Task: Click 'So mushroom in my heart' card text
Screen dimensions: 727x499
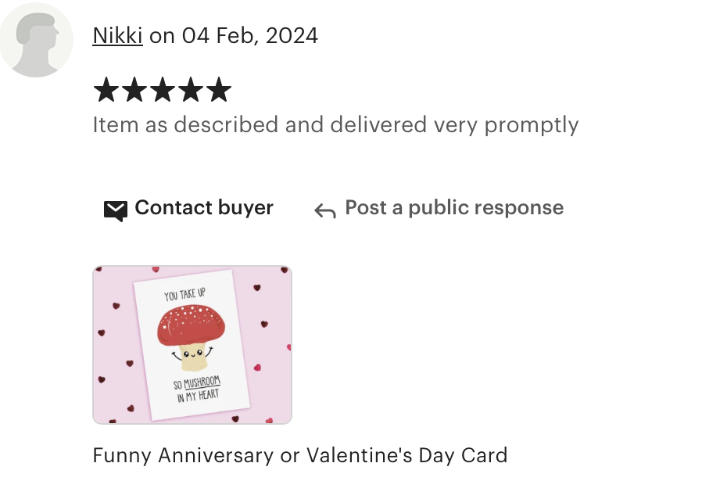Action: (x=197, y=389)
